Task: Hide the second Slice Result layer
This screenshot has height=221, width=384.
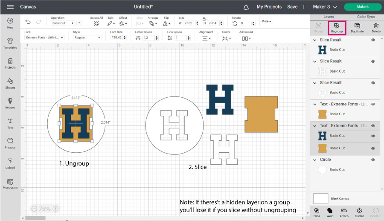Action: 373,61
